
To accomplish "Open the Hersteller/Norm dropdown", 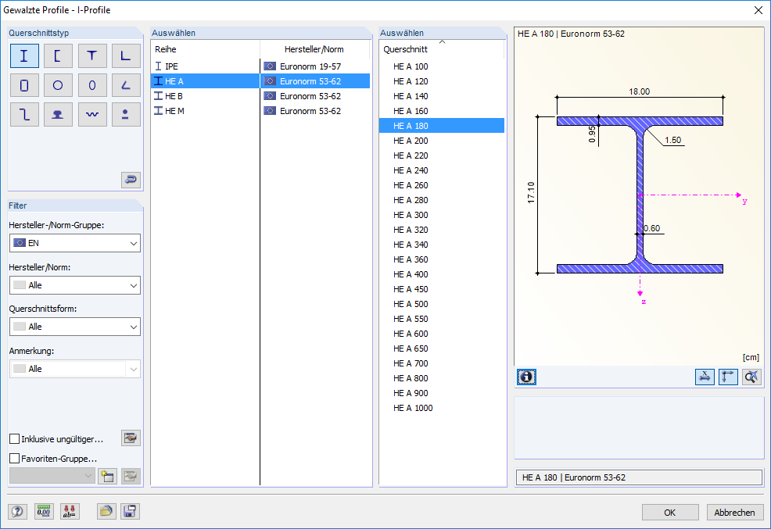I will point(75,285).
